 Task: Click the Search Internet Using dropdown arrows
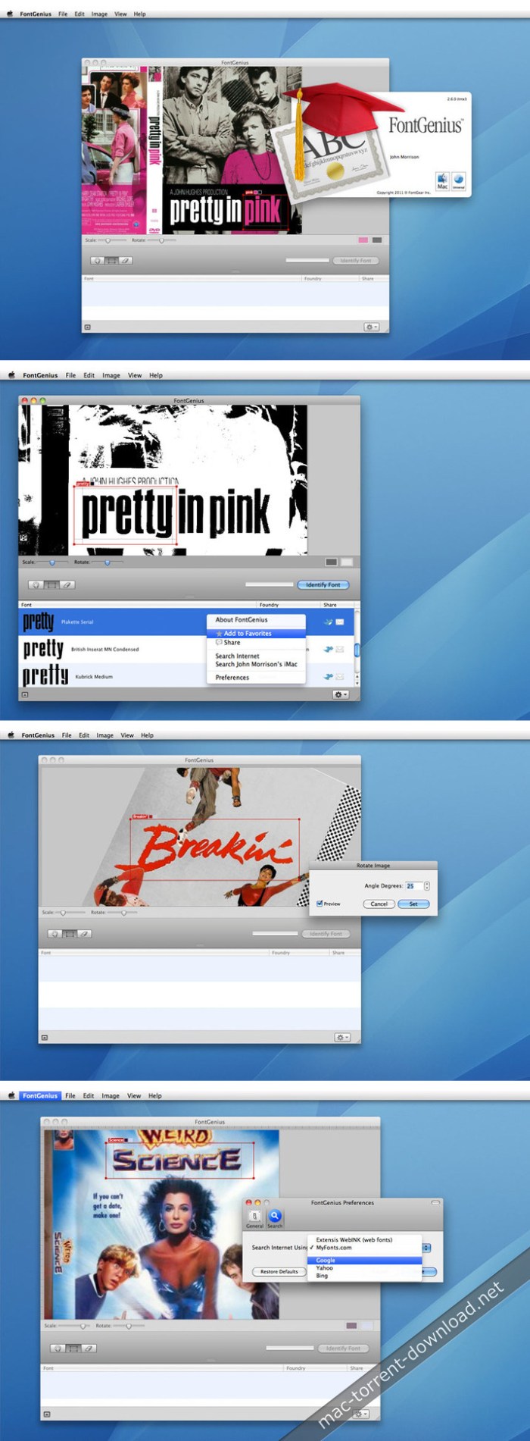pyautogui.click(x=426, y=1247)
